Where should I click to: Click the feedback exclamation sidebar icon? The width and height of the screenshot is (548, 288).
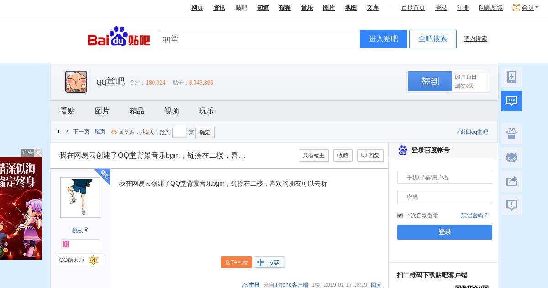(511, 205)
